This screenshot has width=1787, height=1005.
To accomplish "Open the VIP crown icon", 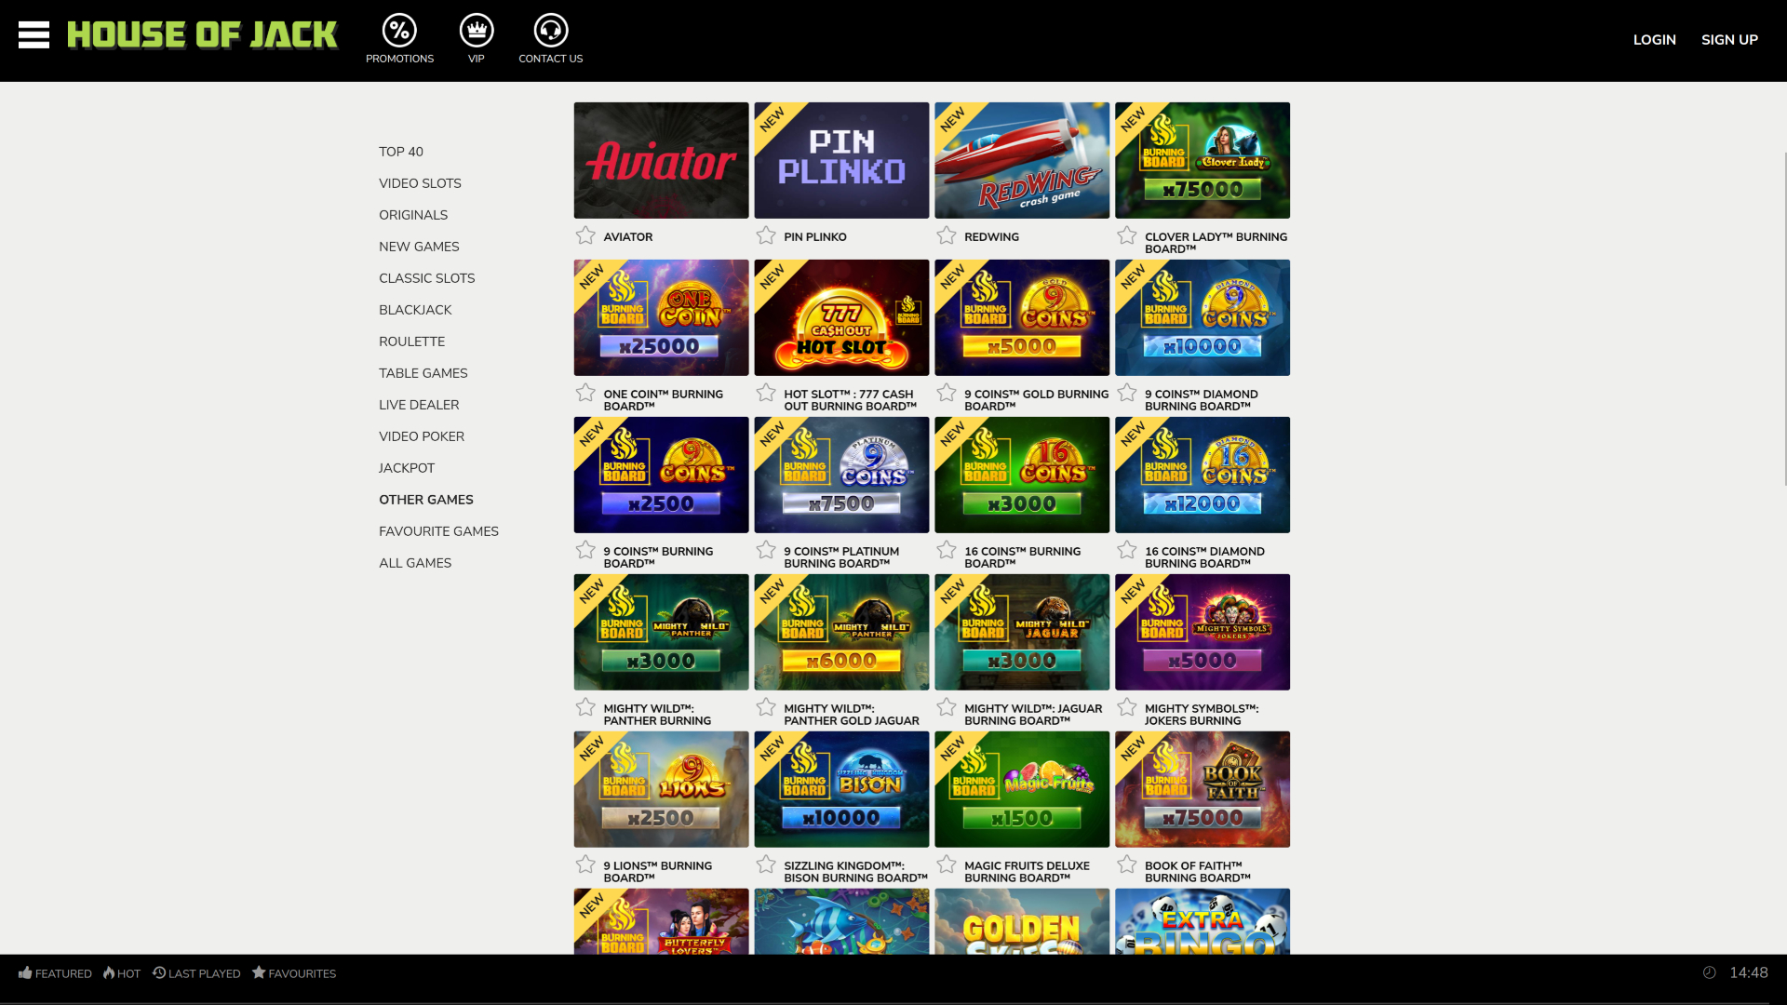I will [476, 29].
